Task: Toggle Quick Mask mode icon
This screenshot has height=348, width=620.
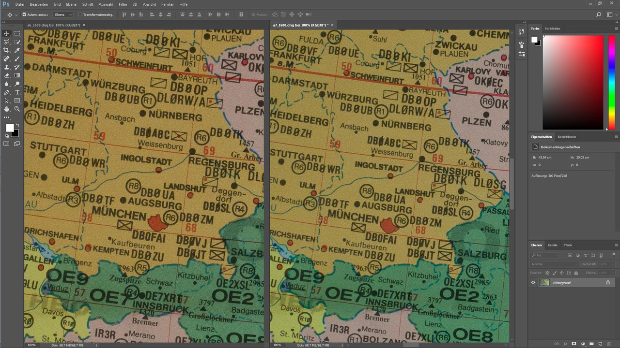Action: click(7, 144)
